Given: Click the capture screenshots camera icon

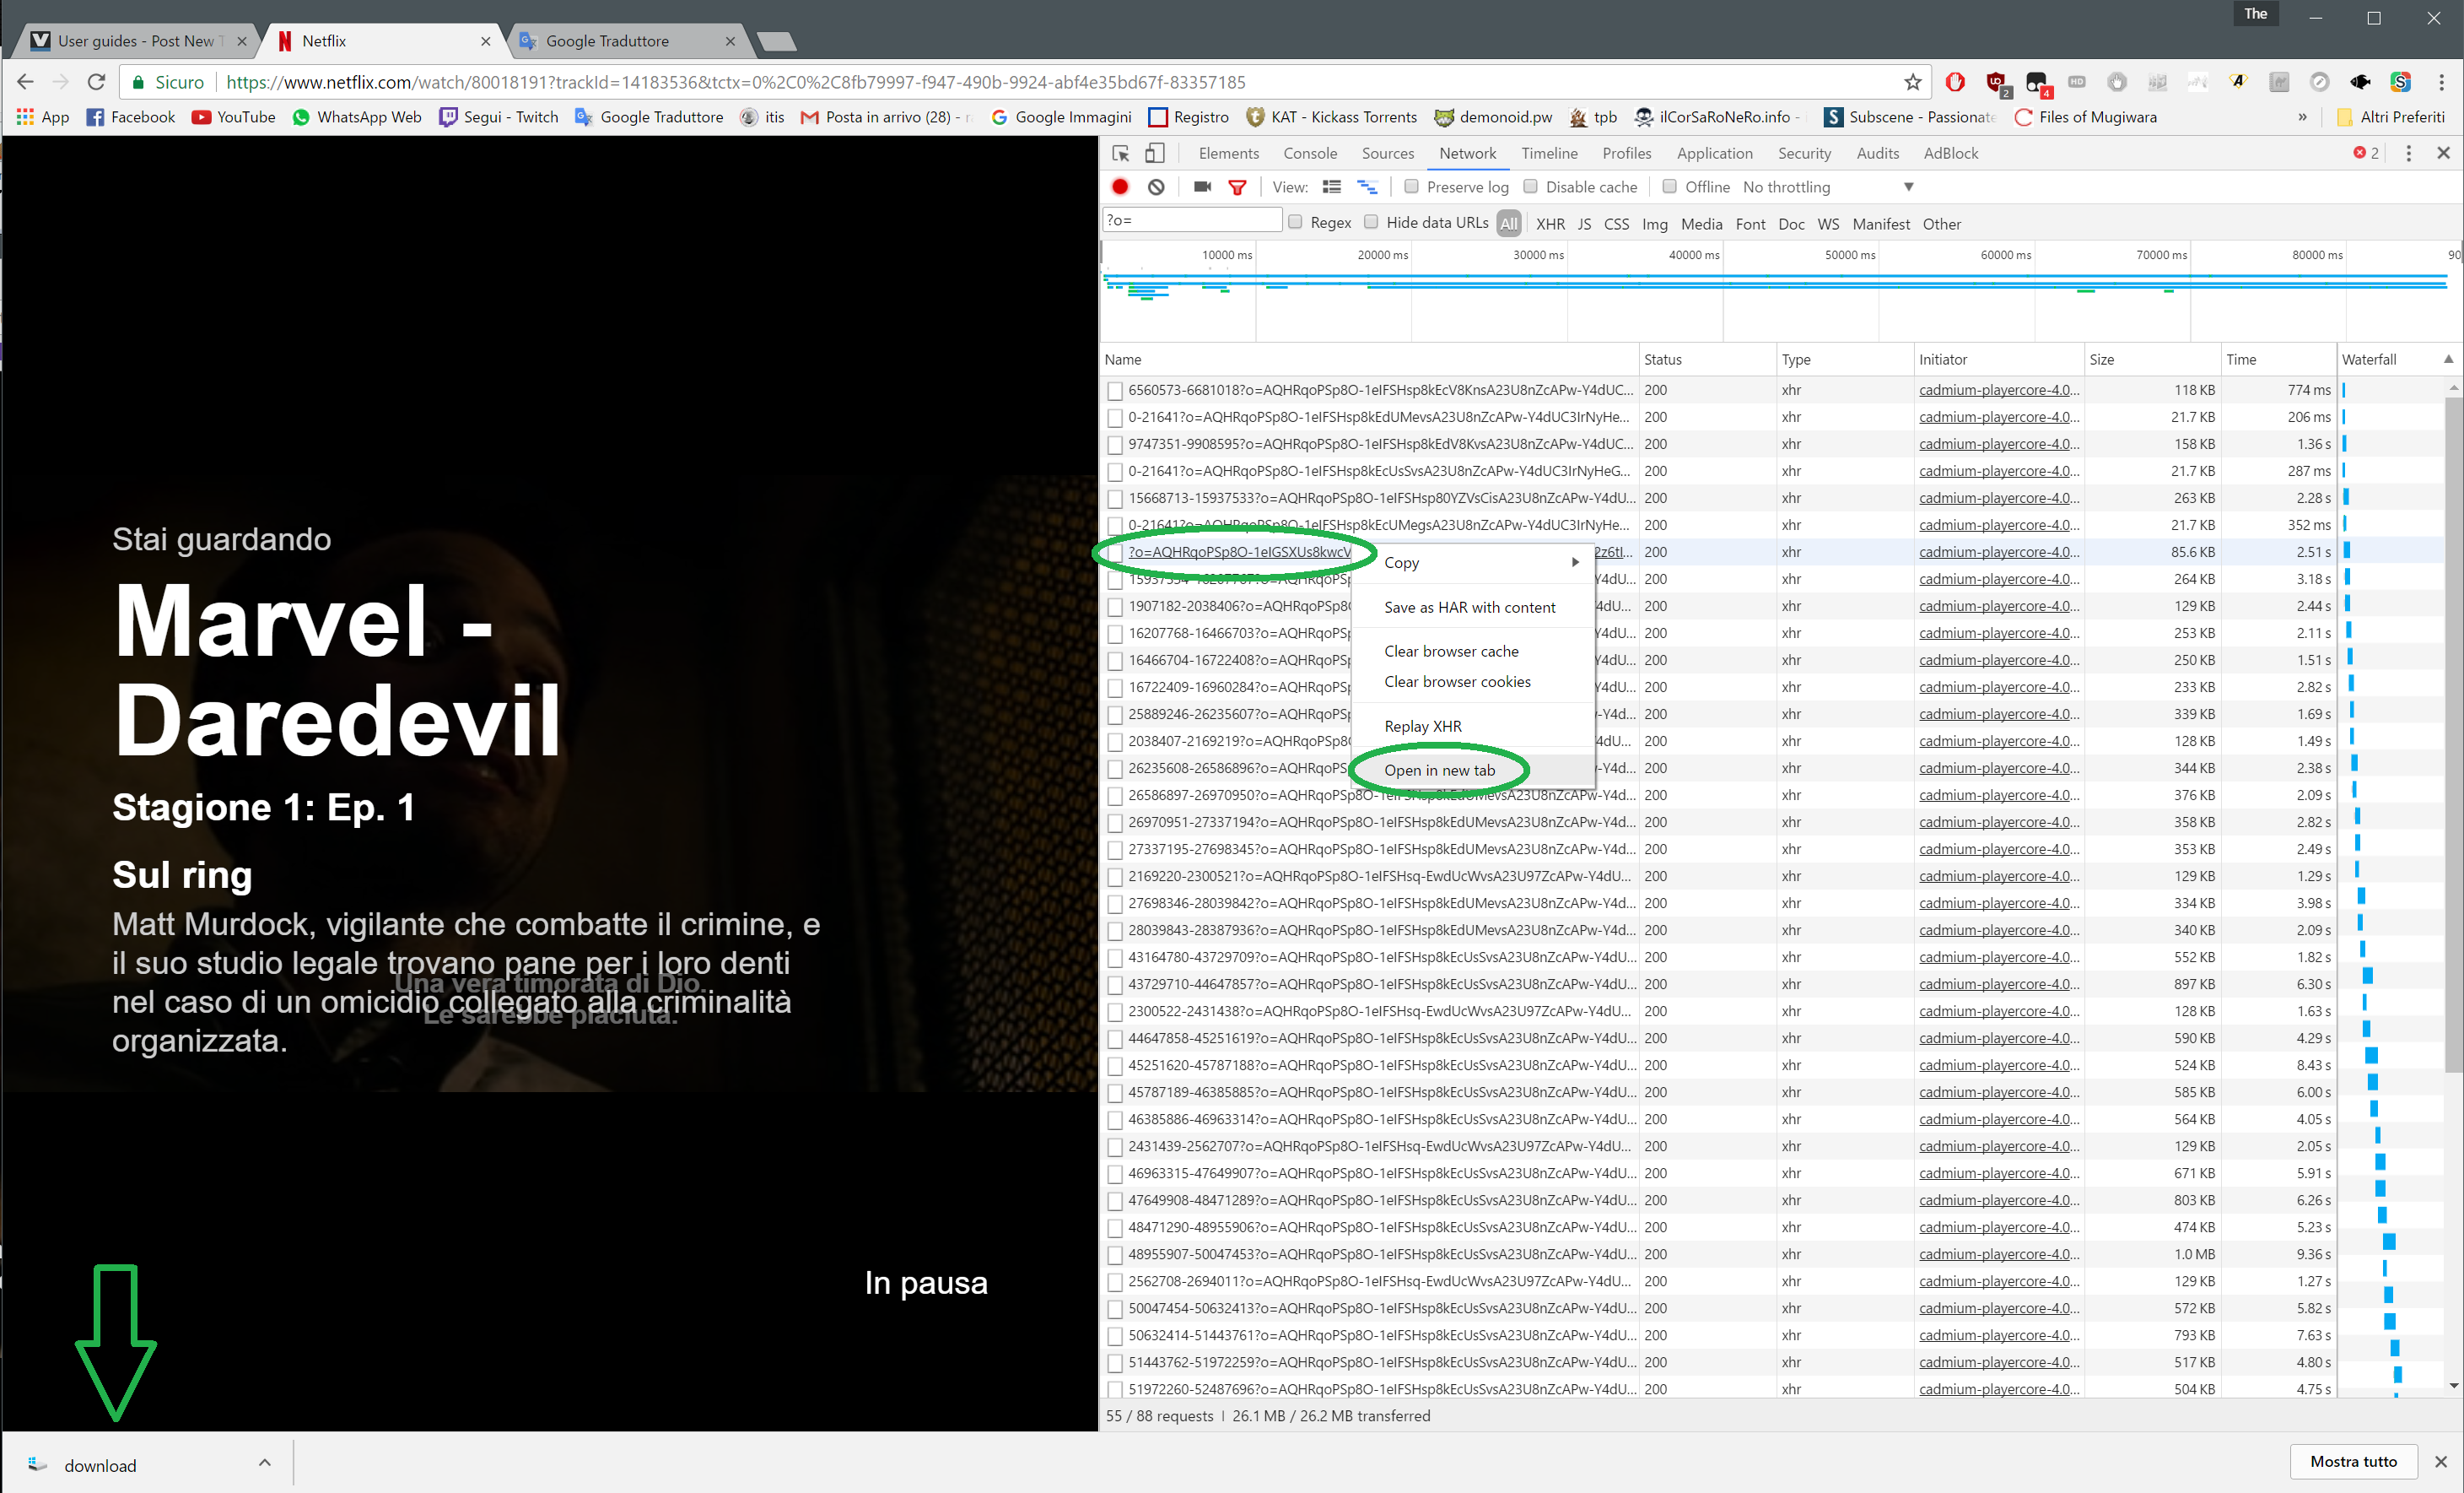Looking at the screenshot, I should click(x=1202, y=187).
